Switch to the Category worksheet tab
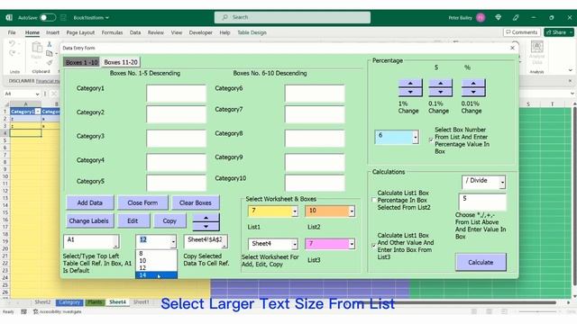This screenshot has width=577, height=324. pos(69,302)
